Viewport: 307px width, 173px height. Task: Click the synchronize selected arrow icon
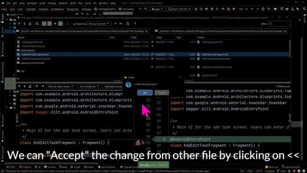[x=115, y=24]
